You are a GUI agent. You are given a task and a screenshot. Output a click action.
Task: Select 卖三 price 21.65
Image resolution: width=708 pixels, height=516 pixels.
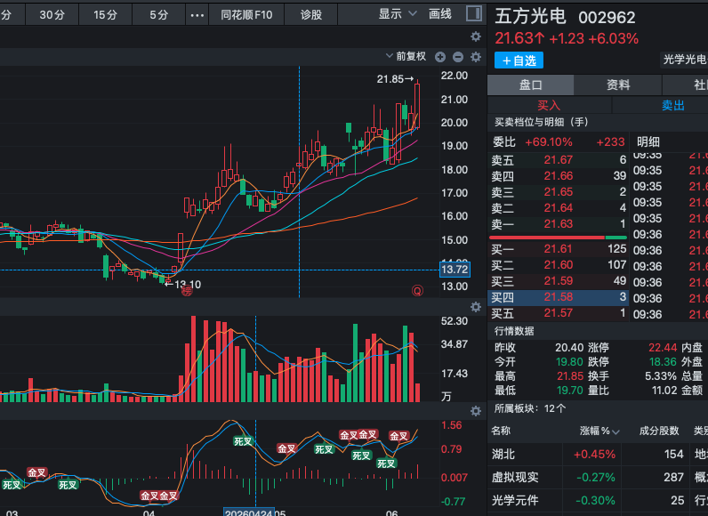559,192
